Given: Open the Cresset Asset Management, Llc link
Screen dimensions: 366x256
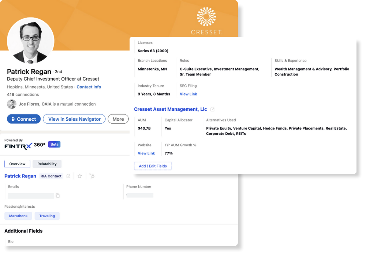Looking at the screenshot, I should (171, 109).
